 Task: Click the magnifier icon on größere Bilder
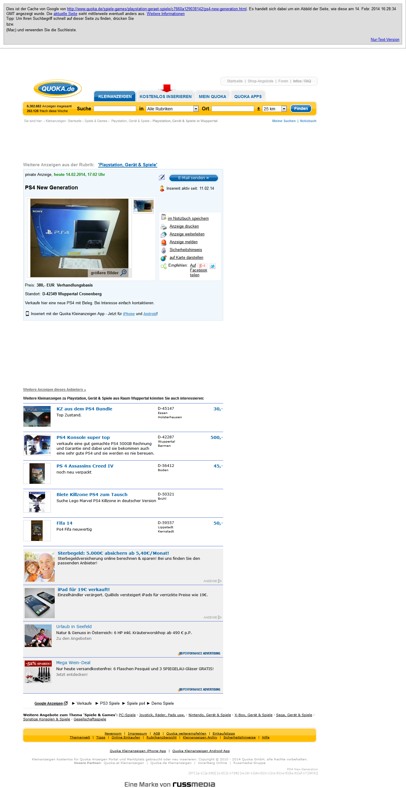124,272
